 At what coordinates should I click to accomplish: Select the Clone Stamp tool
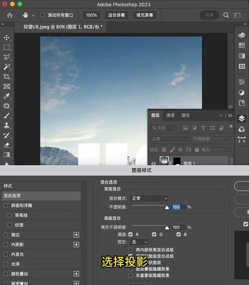click(7, 125)
